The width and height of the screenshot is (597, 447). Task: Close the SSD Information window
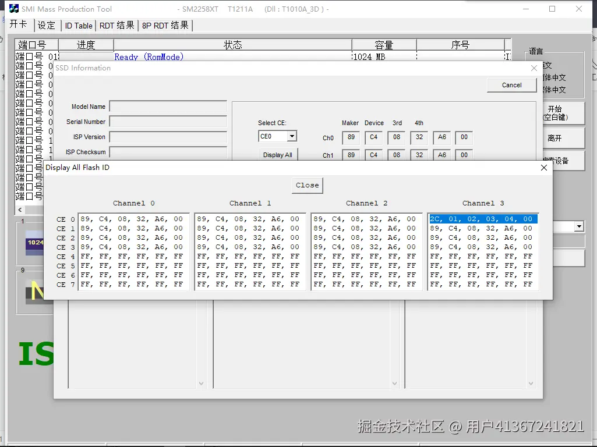[534, 68]
